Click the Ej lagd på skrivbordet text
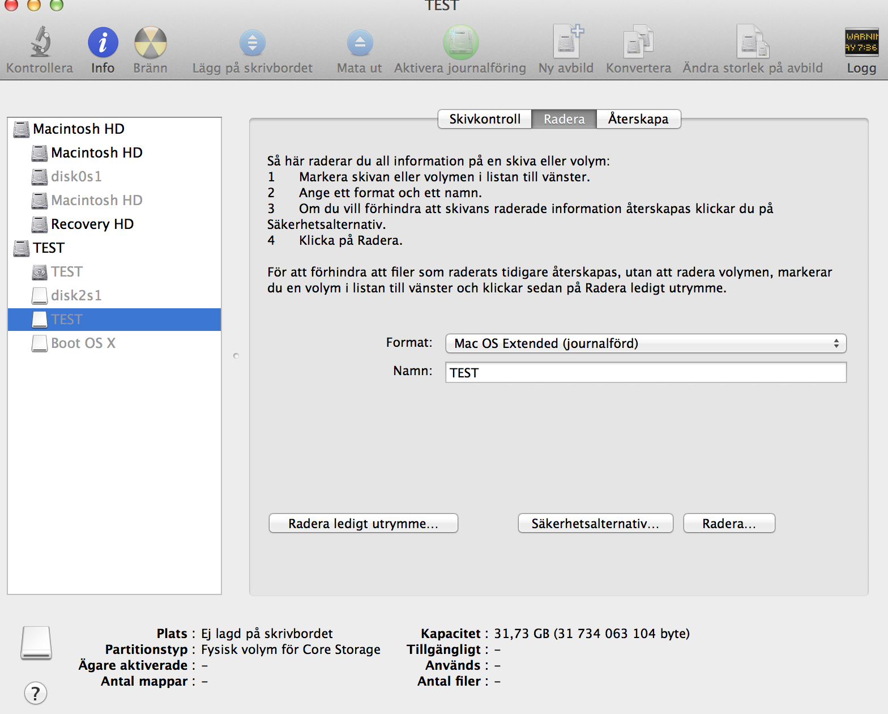This screenshot has height=714, width=888. 267,634
